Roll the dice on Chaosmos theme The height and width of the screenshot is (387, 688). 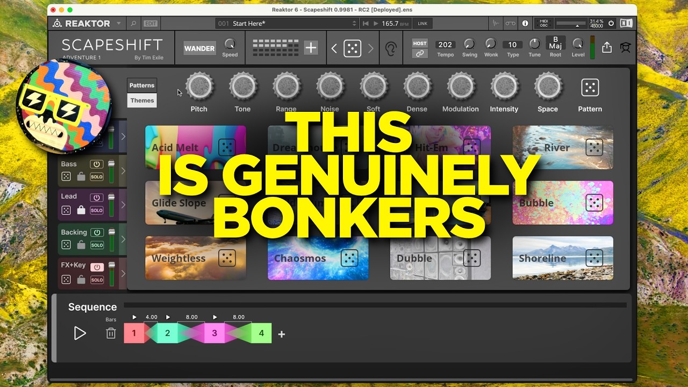(x=349, y=258)
